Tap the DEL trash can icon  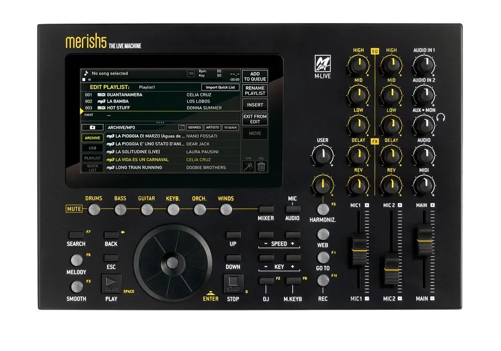click(x=261, y=167)
